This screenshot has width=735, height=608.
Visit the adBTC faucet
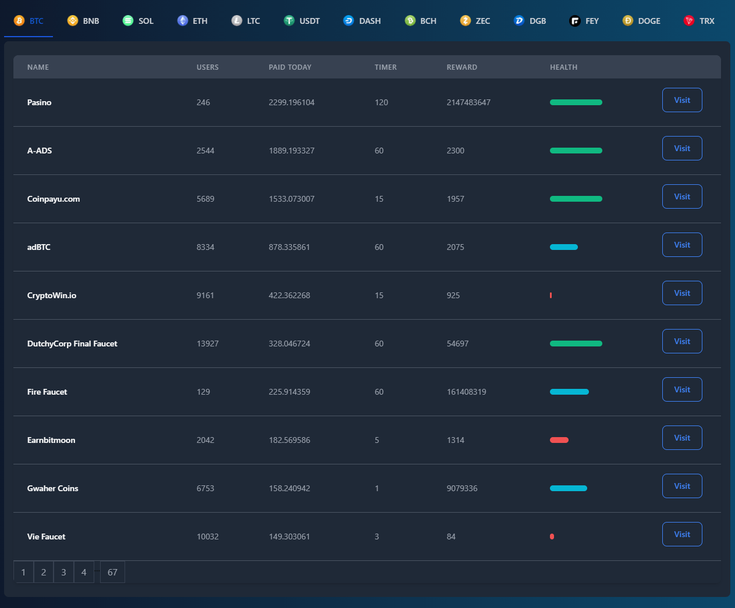pos(682,245)
